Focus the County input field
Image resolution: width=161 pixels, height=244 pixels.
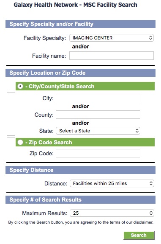tap(98, 115)
